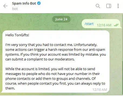Click the paragraph about limited account
The width and height of the screenshot is (123, 97).
(x=55, y=78)
